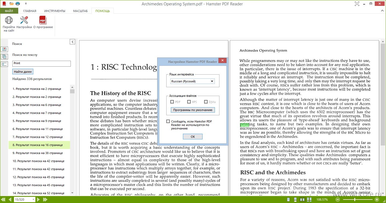Open the 'Russian (Русский)' language dropdown
This screenshot has width=386, height=203.
pyautogui.click(x=193, y=81)
